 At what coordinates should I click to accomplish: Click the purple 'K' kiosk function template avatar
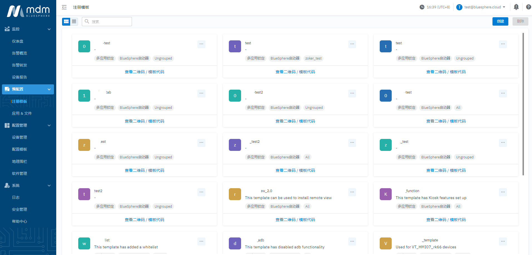[386, 194]
